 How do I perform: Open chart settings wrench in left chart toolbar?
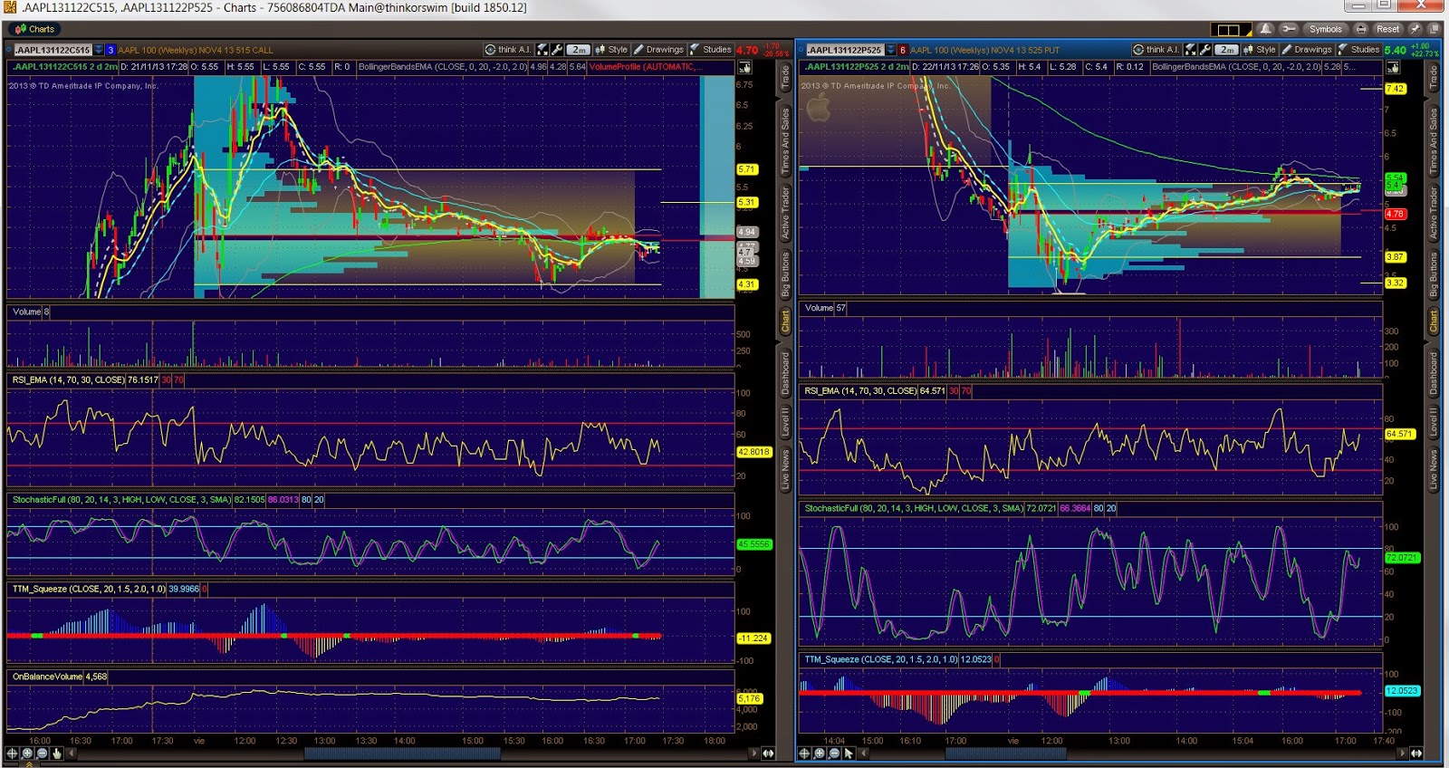click(557, 50)
